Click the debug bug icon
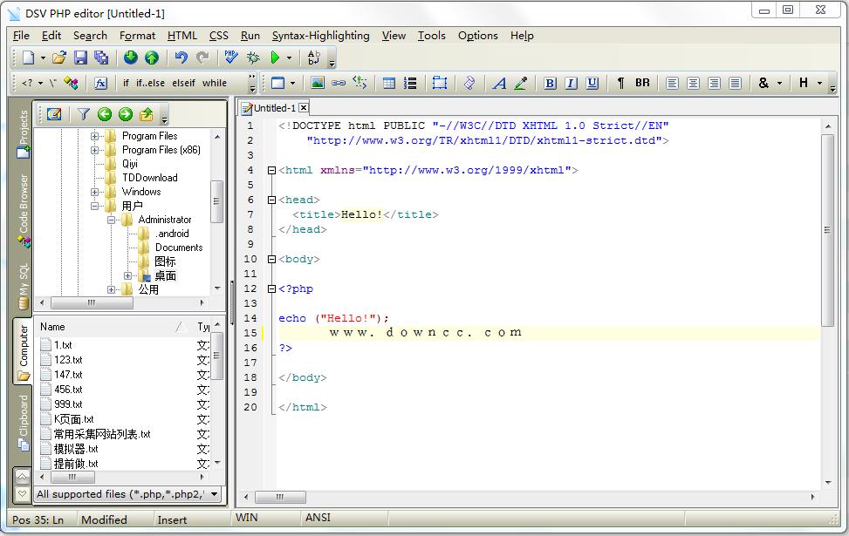 point(253,58)
